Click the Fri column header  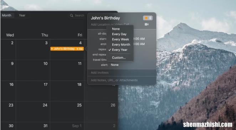coord(80,35)
